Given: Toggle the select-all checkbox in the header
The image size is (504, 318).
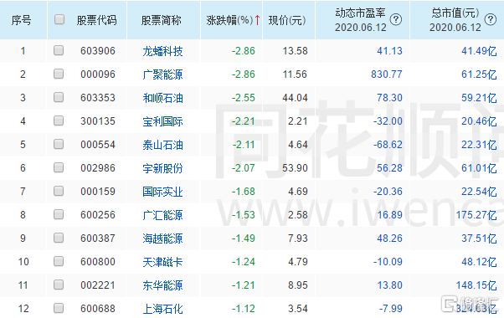Looking at the screenshot, I should tap(59, 19).
